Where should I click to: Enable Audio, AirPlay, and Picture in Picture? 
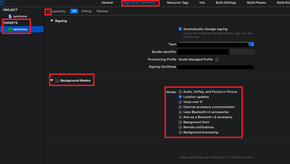180,92
